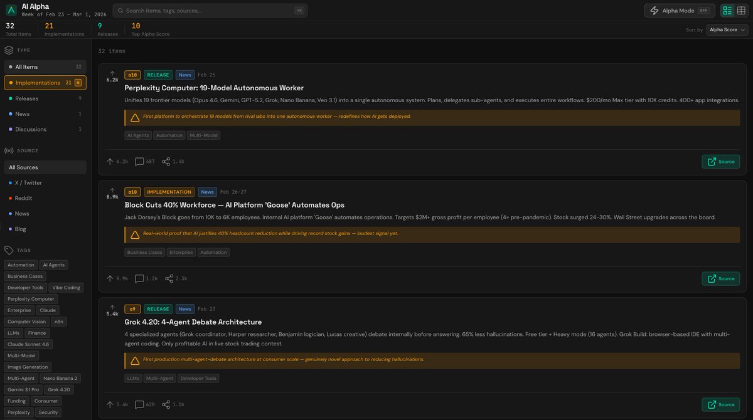Open Perplexity Computer: 19-Model Autonomous Worker title
The image size is (753, 420).
(x=214, y=88)
